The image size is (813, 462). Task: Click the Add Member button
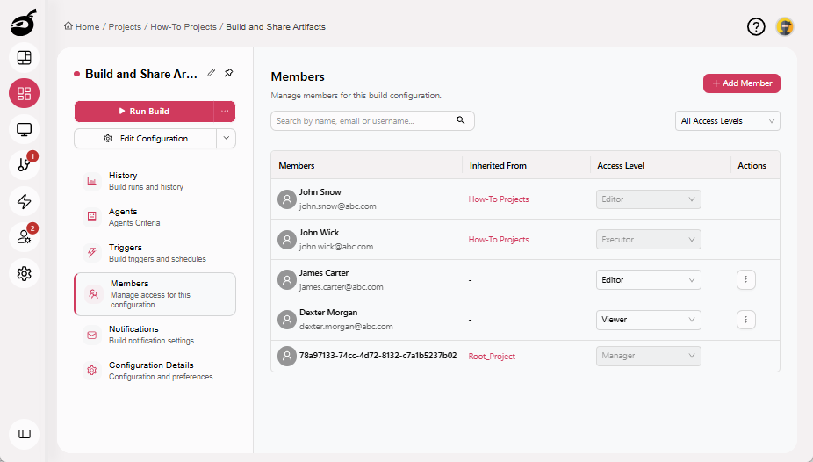pos(742,83)
